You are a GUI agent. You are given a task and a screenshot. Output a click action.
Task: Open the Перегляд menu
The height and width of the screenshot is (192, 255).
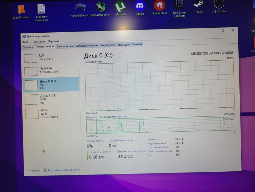click(x=53, y=41)
